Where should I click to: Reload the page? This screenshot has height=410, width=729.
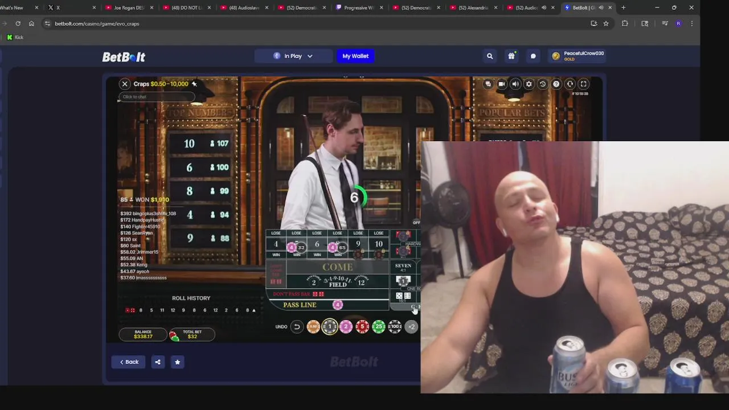pos(18,23)
